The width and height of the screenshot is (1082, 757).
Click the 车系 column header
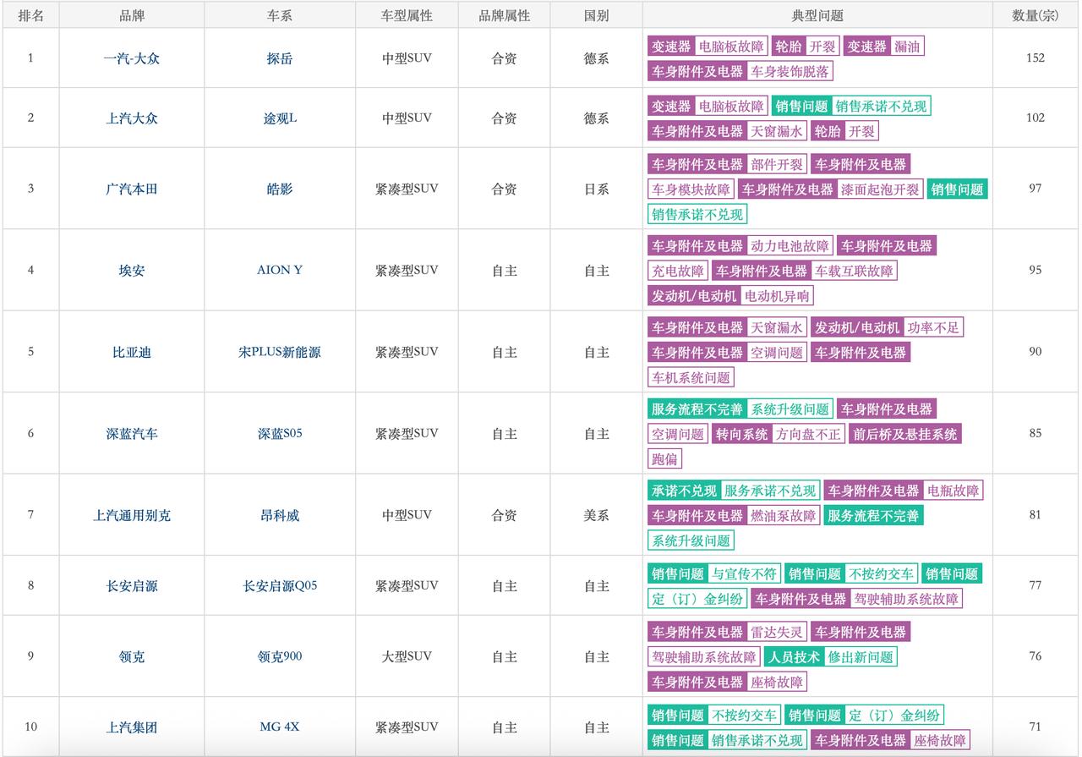tap(280, 15)
